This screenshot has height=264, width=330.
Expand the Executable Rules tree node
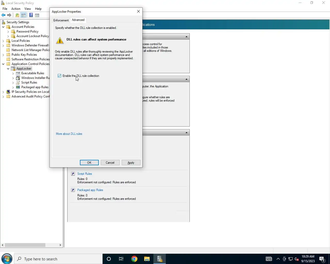13,73
